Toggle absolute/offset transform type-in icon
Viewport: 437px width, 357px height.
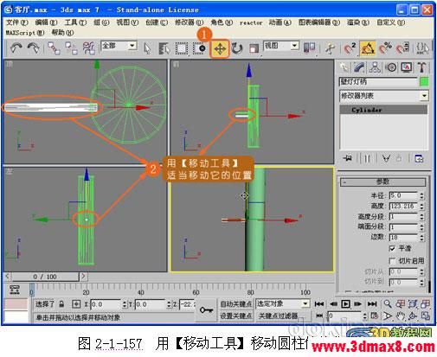(76, 304)
